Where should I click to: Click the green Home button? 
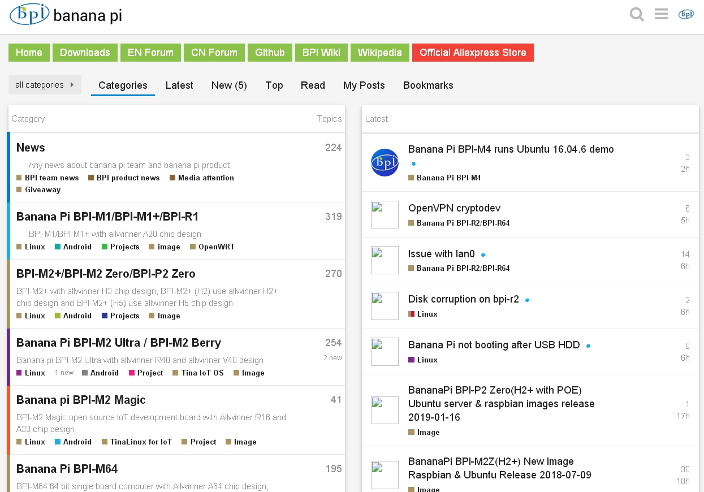click(29, 53)
